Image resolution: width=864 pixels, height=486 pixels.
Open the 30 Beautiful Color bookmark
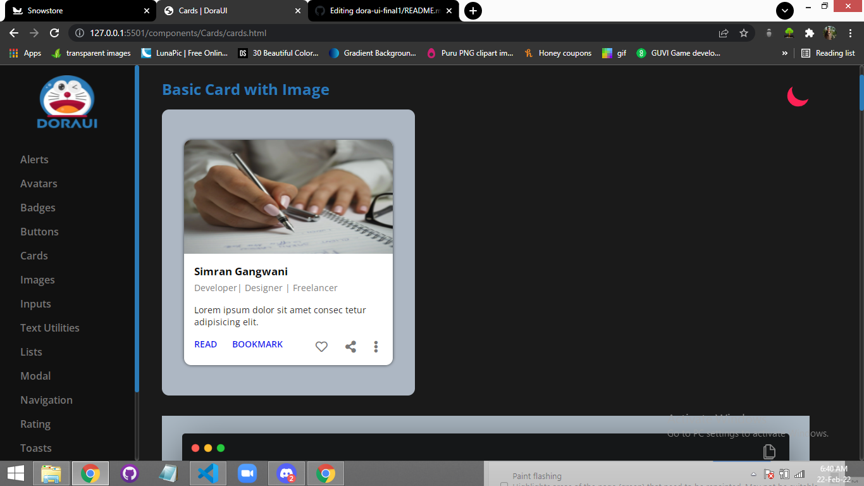278,53
